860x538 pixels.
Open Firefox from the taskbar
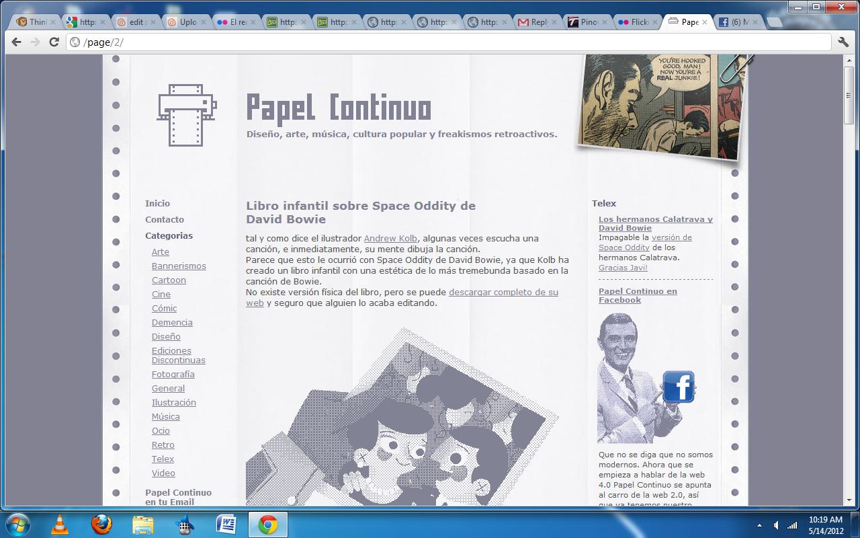(x=101, y=524)
